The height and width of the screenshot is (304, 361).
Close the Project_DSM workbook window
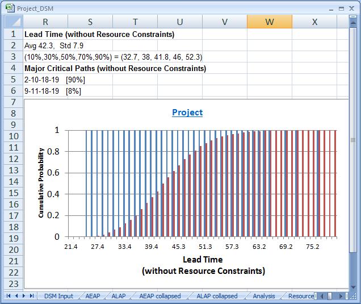[351, 9]
